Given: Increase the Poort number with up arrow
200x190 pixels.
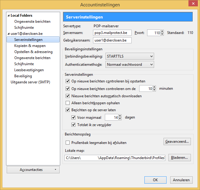Looking at the screenshot, I should click(x=162, y=31).
